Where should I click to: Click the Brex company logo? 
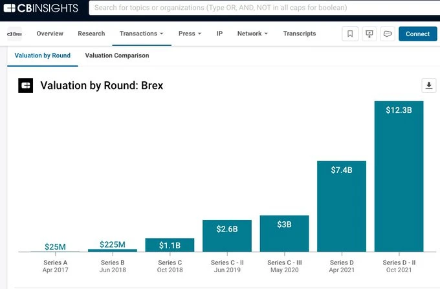click(14, 34)
